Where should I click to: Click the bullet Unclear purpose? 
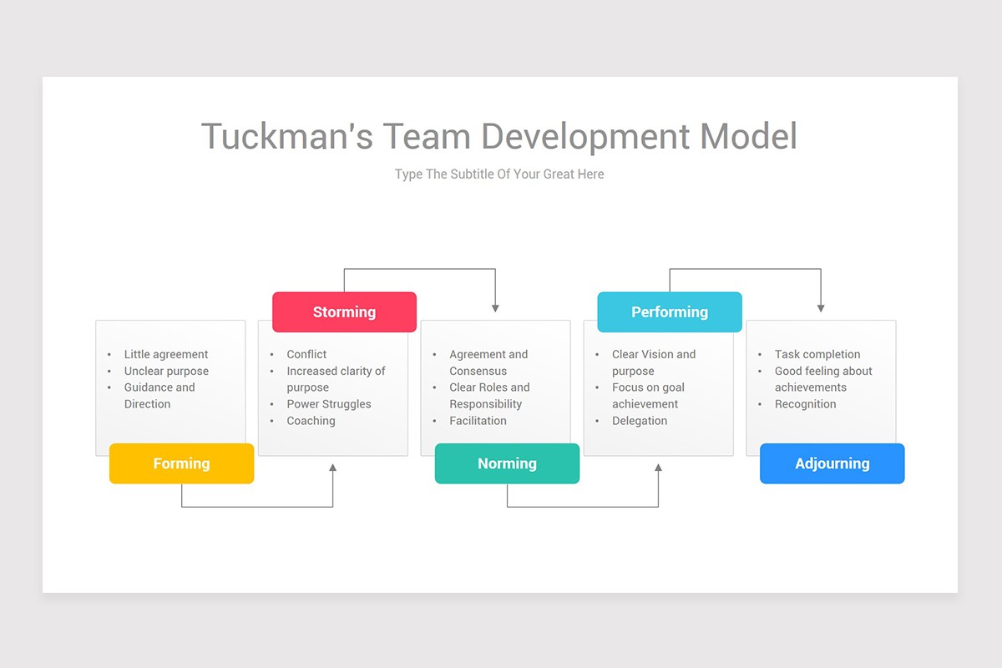[166, 371]
